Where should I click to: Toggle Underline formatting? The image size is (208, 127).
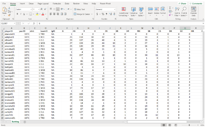pos(24,14)
